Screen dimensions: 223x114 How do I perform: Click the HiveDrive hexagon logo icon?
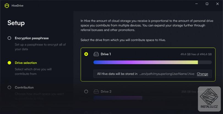pyautogui.click(x=7, y=6)
